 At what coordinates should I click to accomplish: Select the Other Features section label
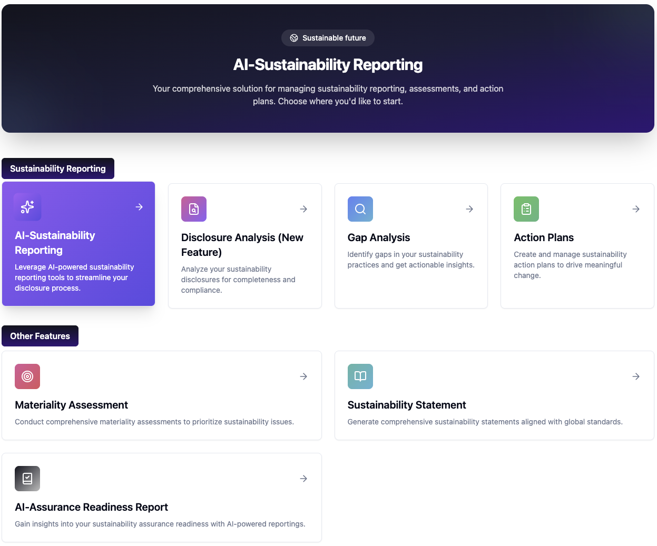[40, 336]
